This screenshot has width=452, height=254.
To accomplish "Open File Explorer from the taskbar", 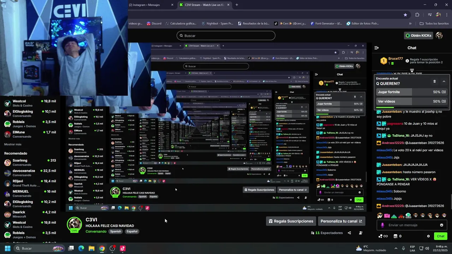I will click(x=91, y=248).
